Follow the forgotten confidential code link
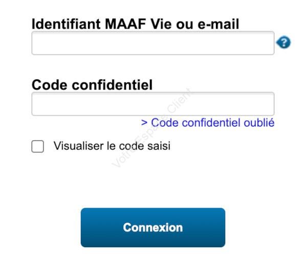This screenshot has height=259, width=307. [208, 123]
